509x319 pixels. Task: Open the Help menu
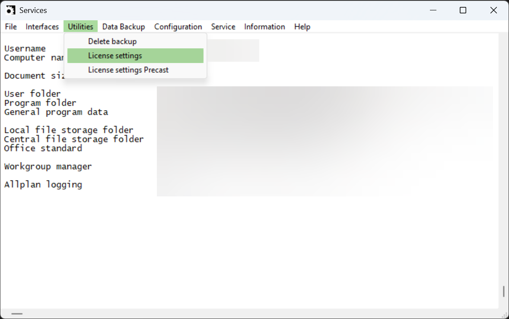pyautogui.click(x=302, y=27)
